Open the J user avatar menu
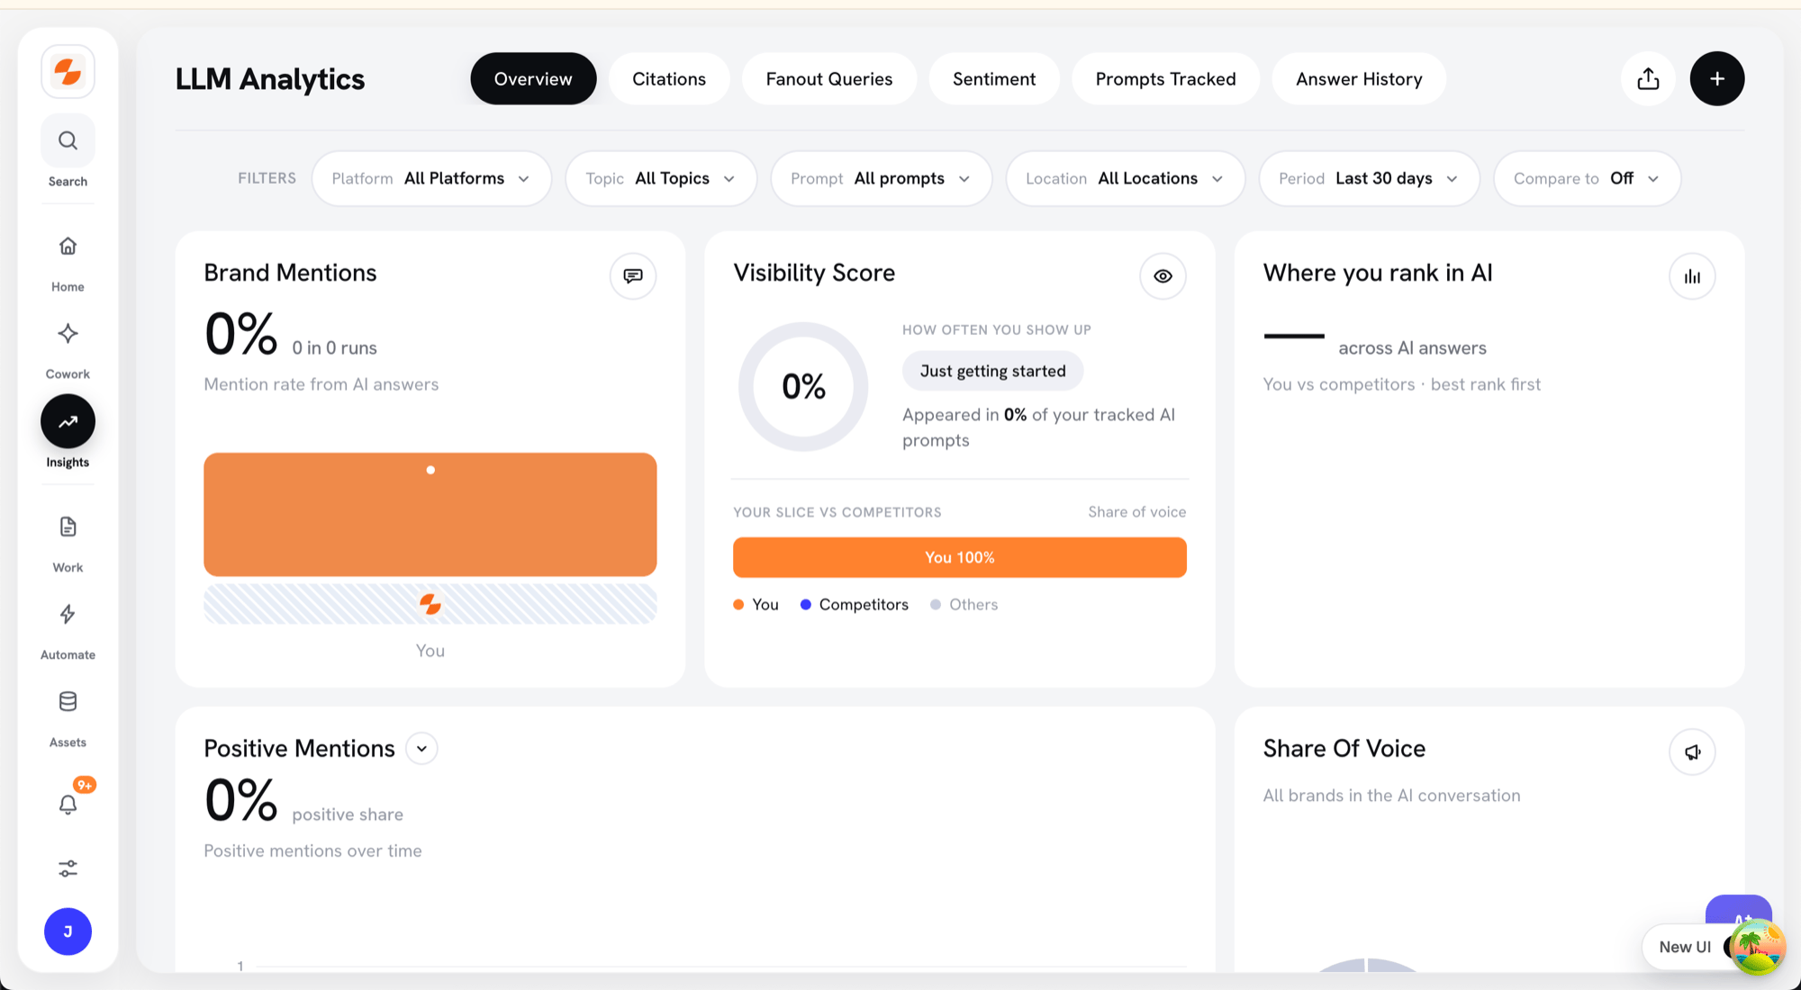The image size is (1801, 990). pos(68,931)
